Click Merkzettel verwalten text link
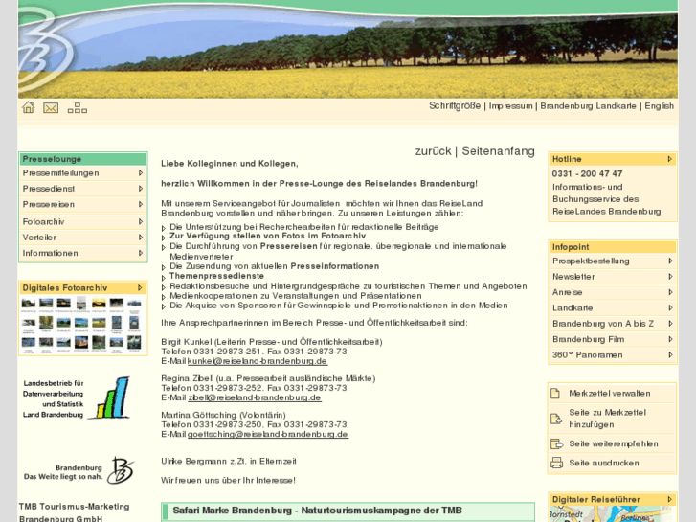The image size is (696, 522). point(610,394)
